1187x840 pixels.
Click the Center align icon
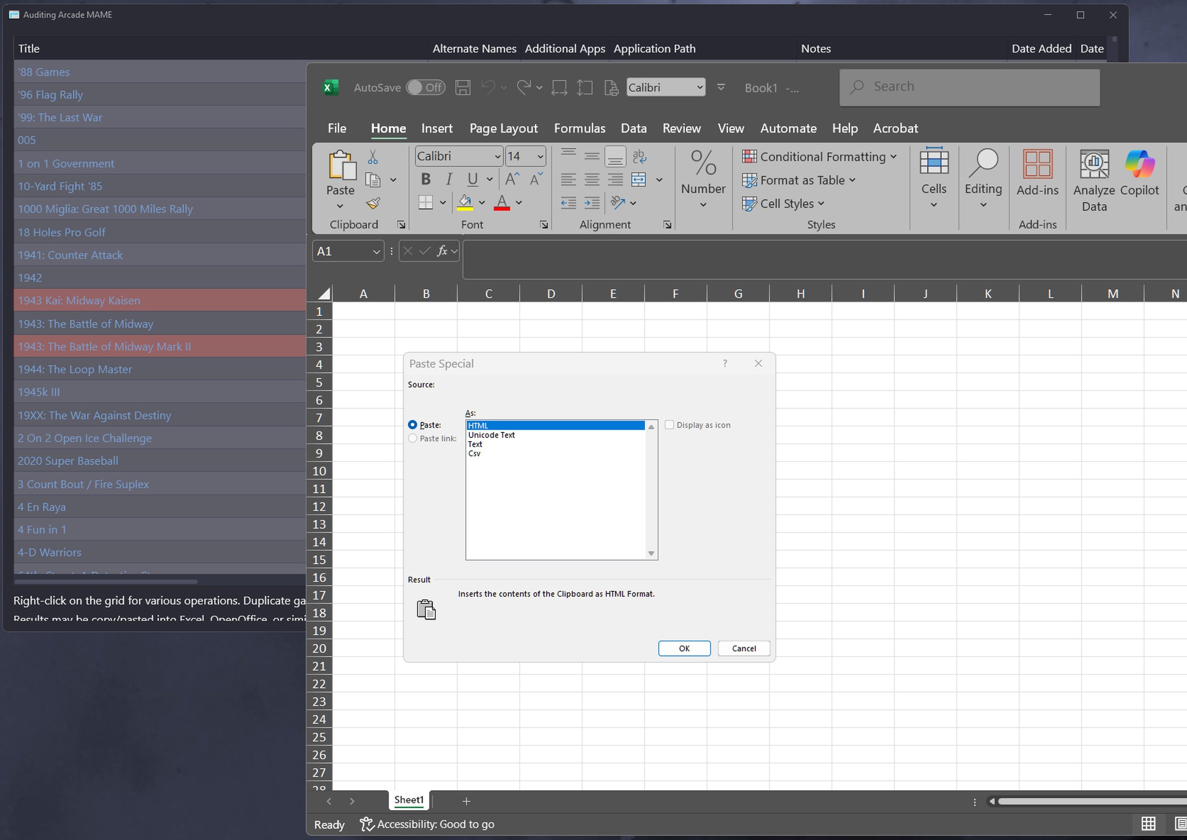pyautogui.click(x=592, y=180)
